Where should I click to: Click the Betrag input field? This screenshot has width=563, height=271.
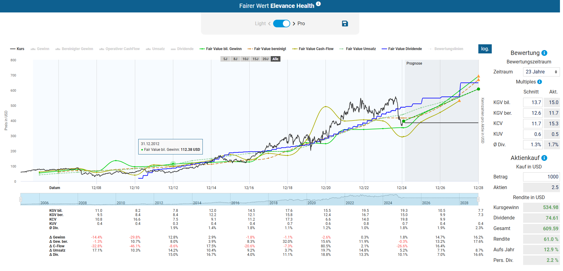[541, 177]
